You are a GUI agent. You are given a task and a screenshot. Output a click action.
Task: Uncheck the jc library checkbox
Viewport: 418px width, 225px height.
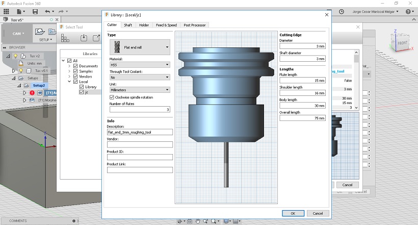point(82,92)
